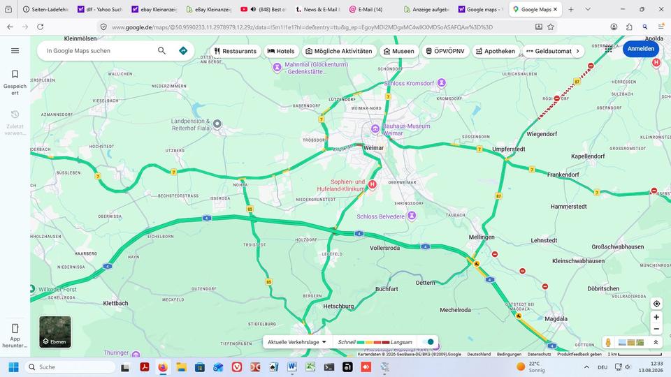671x377 pixels.
Task: Click the Sophien- und Hufeland-Klinikum hospital marker
Action: 373,184
